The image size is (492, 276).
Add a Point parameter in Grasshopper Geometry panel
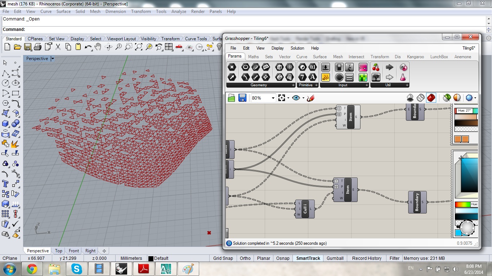pos(232,67)
